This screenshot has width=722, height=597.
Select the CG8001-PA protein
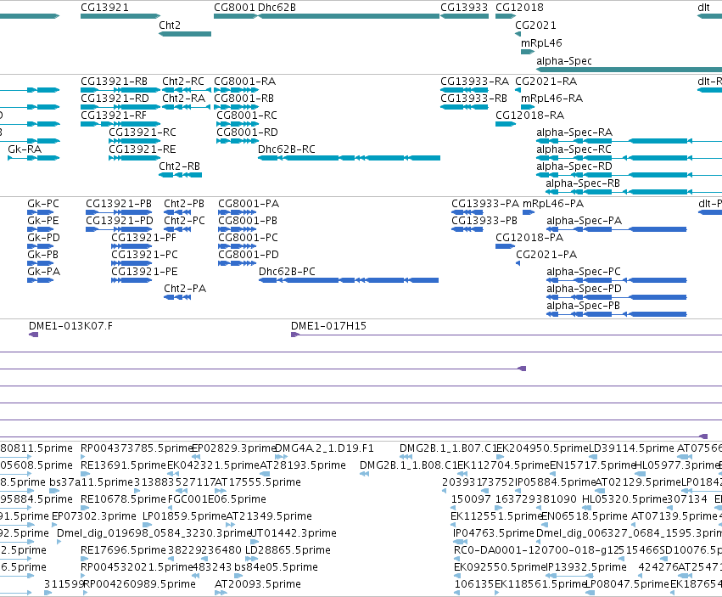238,212
